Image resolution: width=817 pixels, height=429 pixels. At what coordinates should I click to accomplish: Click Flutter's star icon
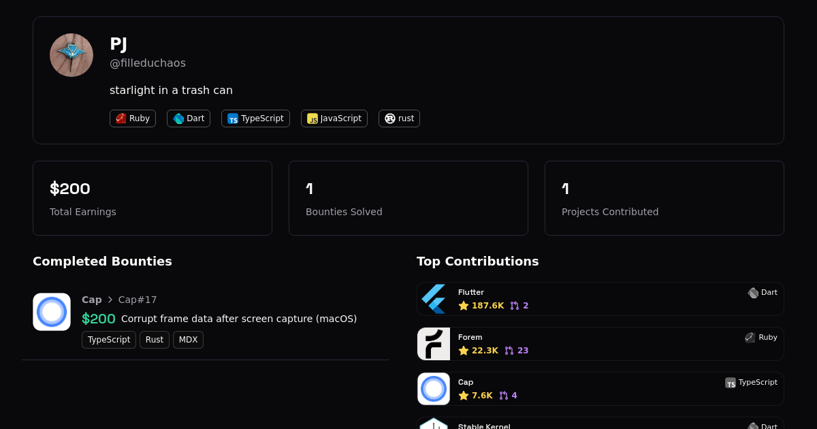(464, 306)
